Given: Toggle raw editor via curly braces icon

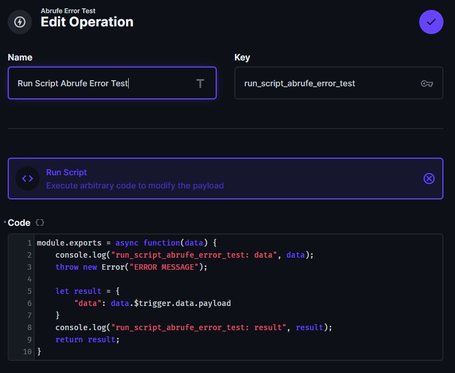Looking at the screenshot, I should [x=40, y=222].
